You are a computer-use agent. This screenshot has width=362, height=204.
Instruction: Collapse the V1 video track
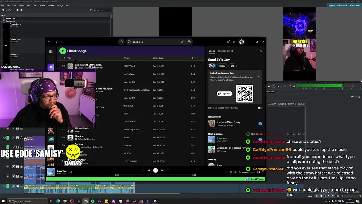click(4, 176)
